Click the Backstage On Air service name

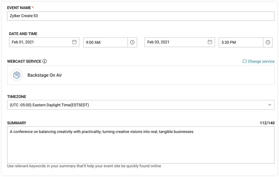coord(45,75)
